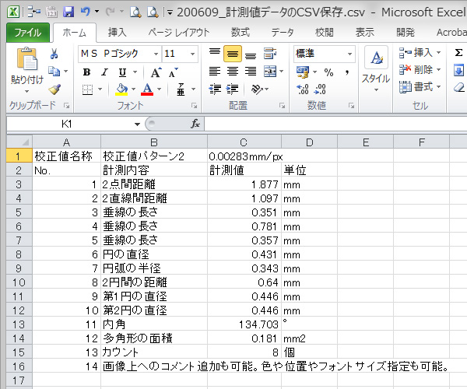This screenshot has width=467, height=389.
Task: Click the text Orientation icon
Action: tap(258, 89)
